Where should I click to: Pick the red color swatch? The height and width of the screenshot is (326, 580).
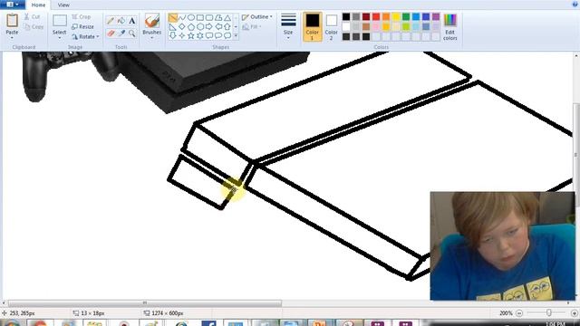(x=376, y=16)
